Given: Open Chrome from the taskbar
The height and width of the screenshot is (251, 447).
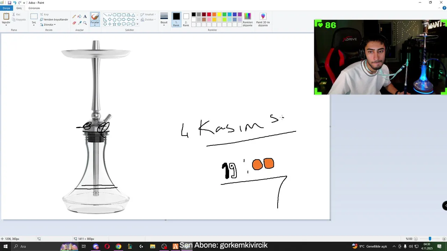Looking at the screenshot, I should [x=118, y=246].
